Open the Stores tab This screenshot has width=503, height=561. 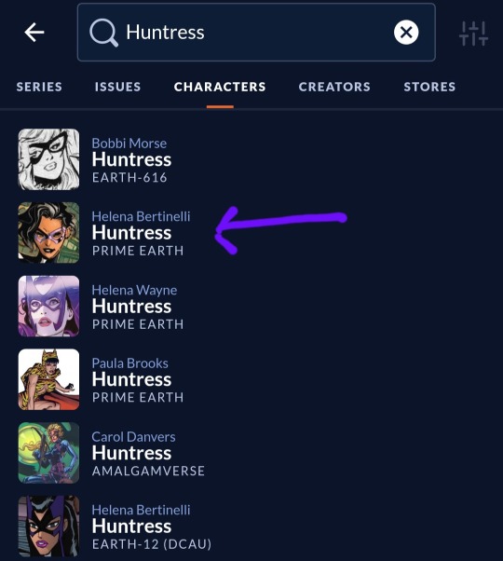pos(429,87)
